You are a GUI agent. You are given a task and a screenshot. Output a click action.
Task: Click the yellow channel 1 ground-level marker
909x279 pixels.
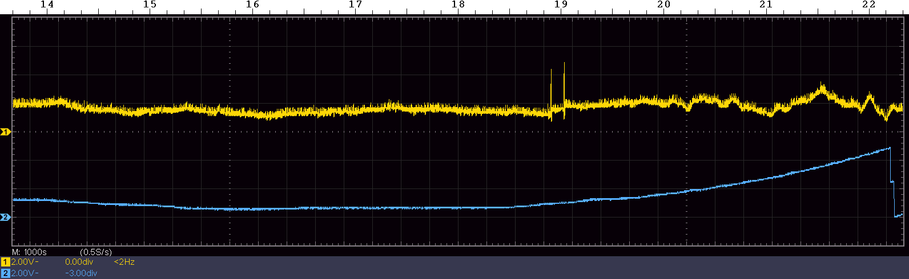(x=5, y=132)
